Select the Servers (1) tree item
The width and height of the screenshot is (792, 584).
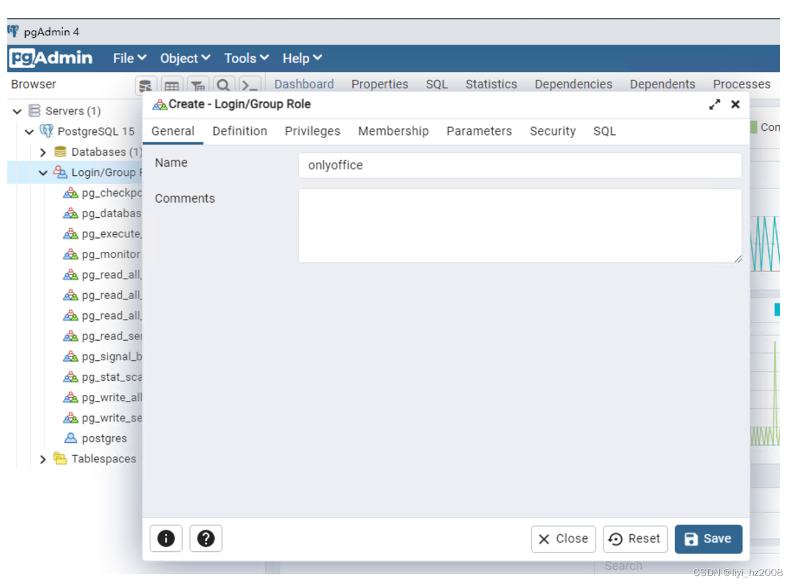(73, 111)
